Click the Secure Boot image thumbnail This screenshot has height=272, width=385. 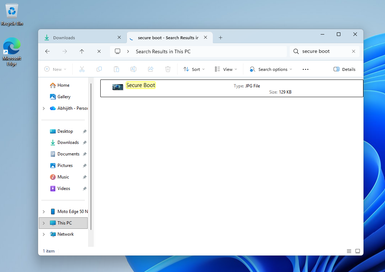pyautogui.click(x=118, y=87)
